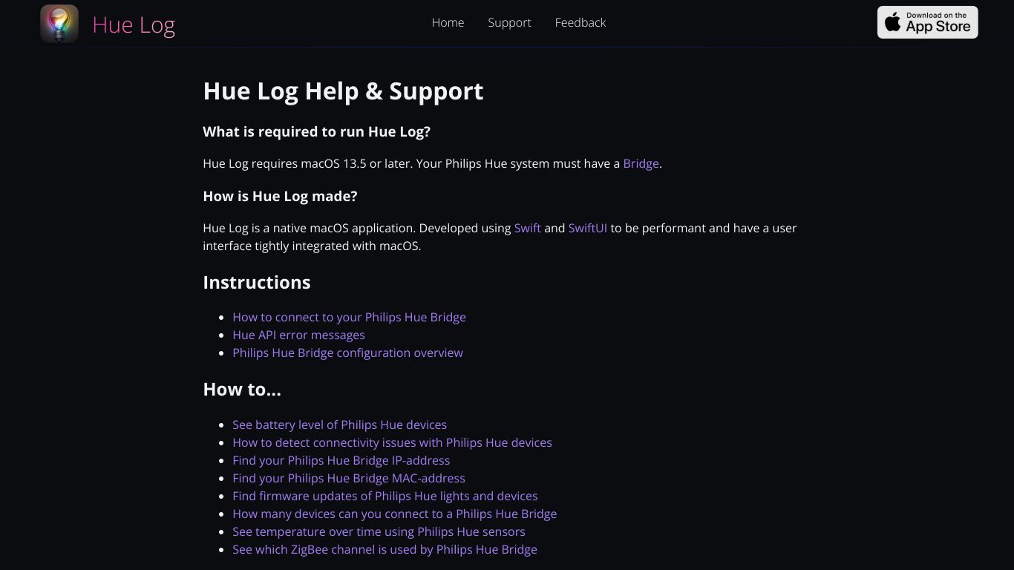Click the What is required to run Hue Log? heading
The image size is (1014, 570).
pos(316,131)
